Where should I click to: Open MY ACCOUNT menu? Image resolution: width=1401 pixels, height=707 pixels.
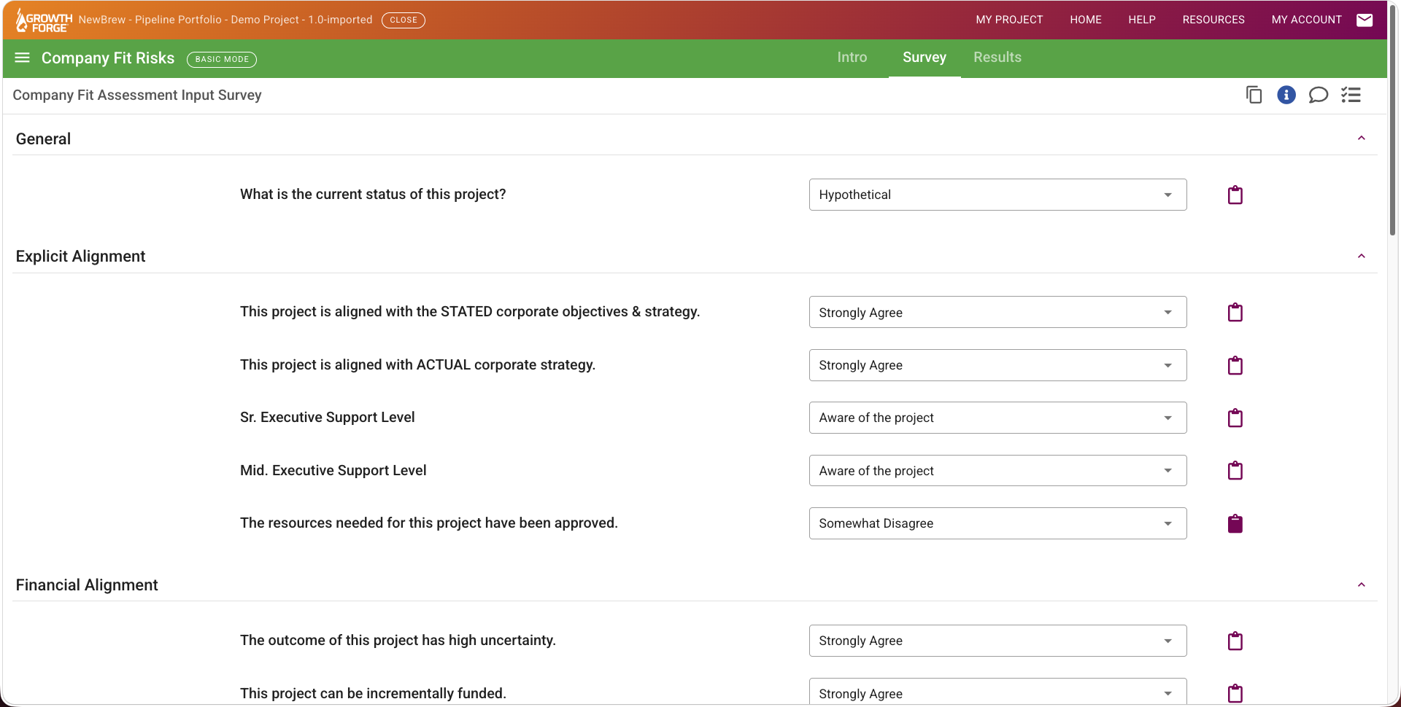(x=1306, y=20)
